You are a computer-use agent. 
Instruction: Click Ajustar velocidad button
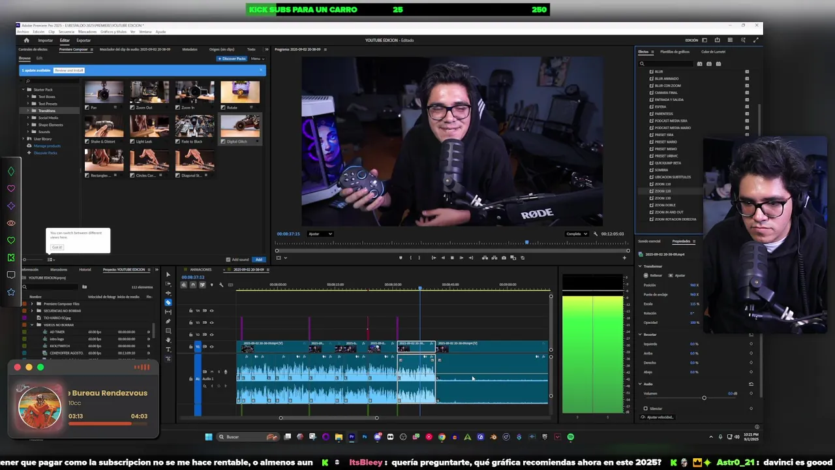(658, 417)
